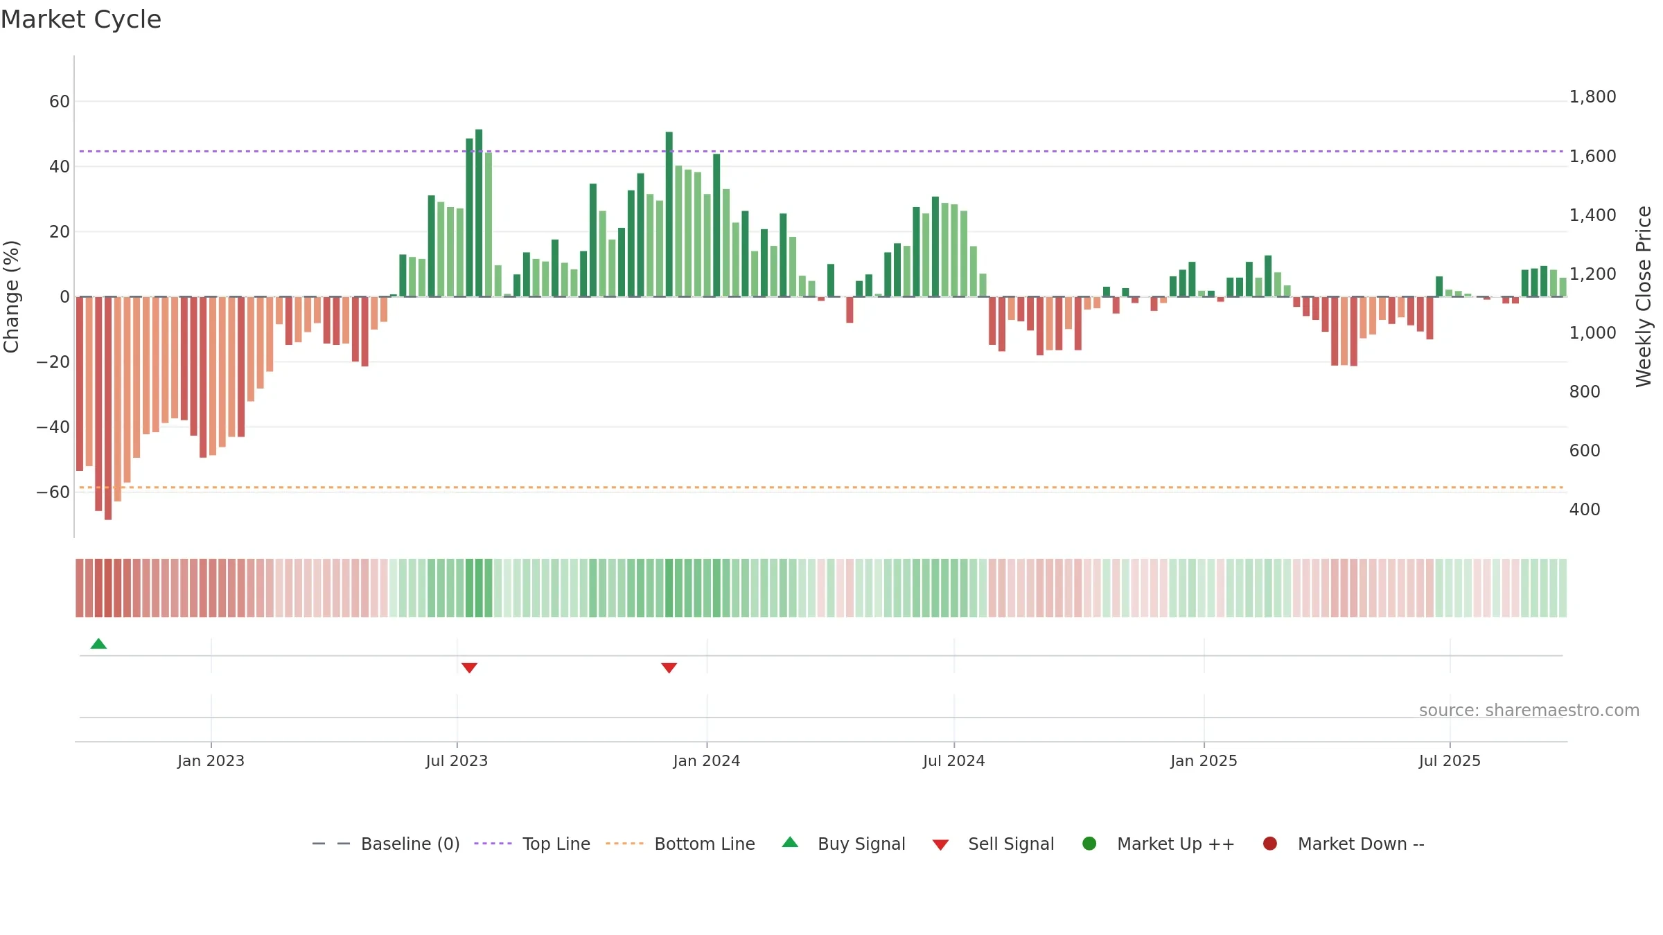This screenshot has width=1663, height=935.
Task: Toggle the Baseline (0) legend entry
Action: coord(386,844)
